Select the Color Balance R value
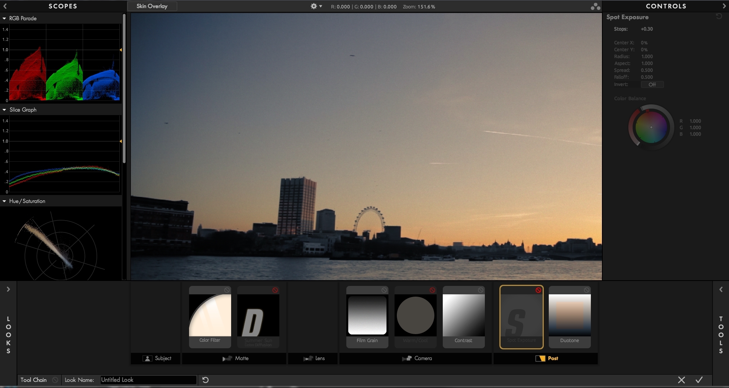Viewport: 729px width, 388px height. pyautogui.click(x=695, y=121)
